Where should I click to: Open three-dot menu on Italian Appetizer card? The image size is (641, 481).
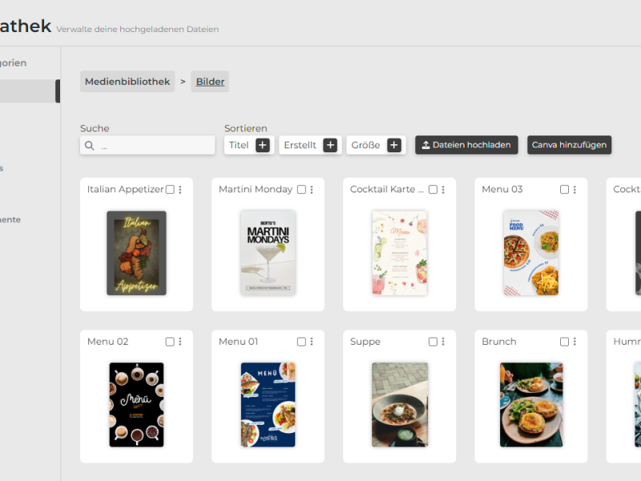[x=180, y=190]
